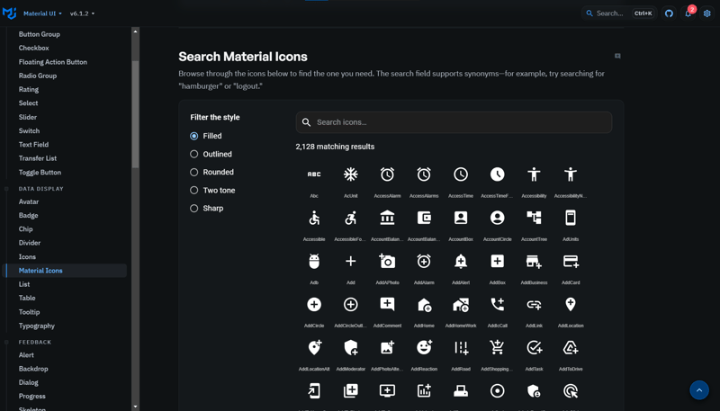Select the AddBusiness icon
The width and height of the screenshot is (720, 411).
(534, 261)
